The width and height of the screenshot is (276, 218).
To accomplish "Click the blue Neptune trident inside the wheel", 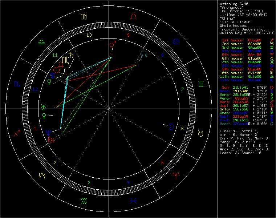I will 48,132.
